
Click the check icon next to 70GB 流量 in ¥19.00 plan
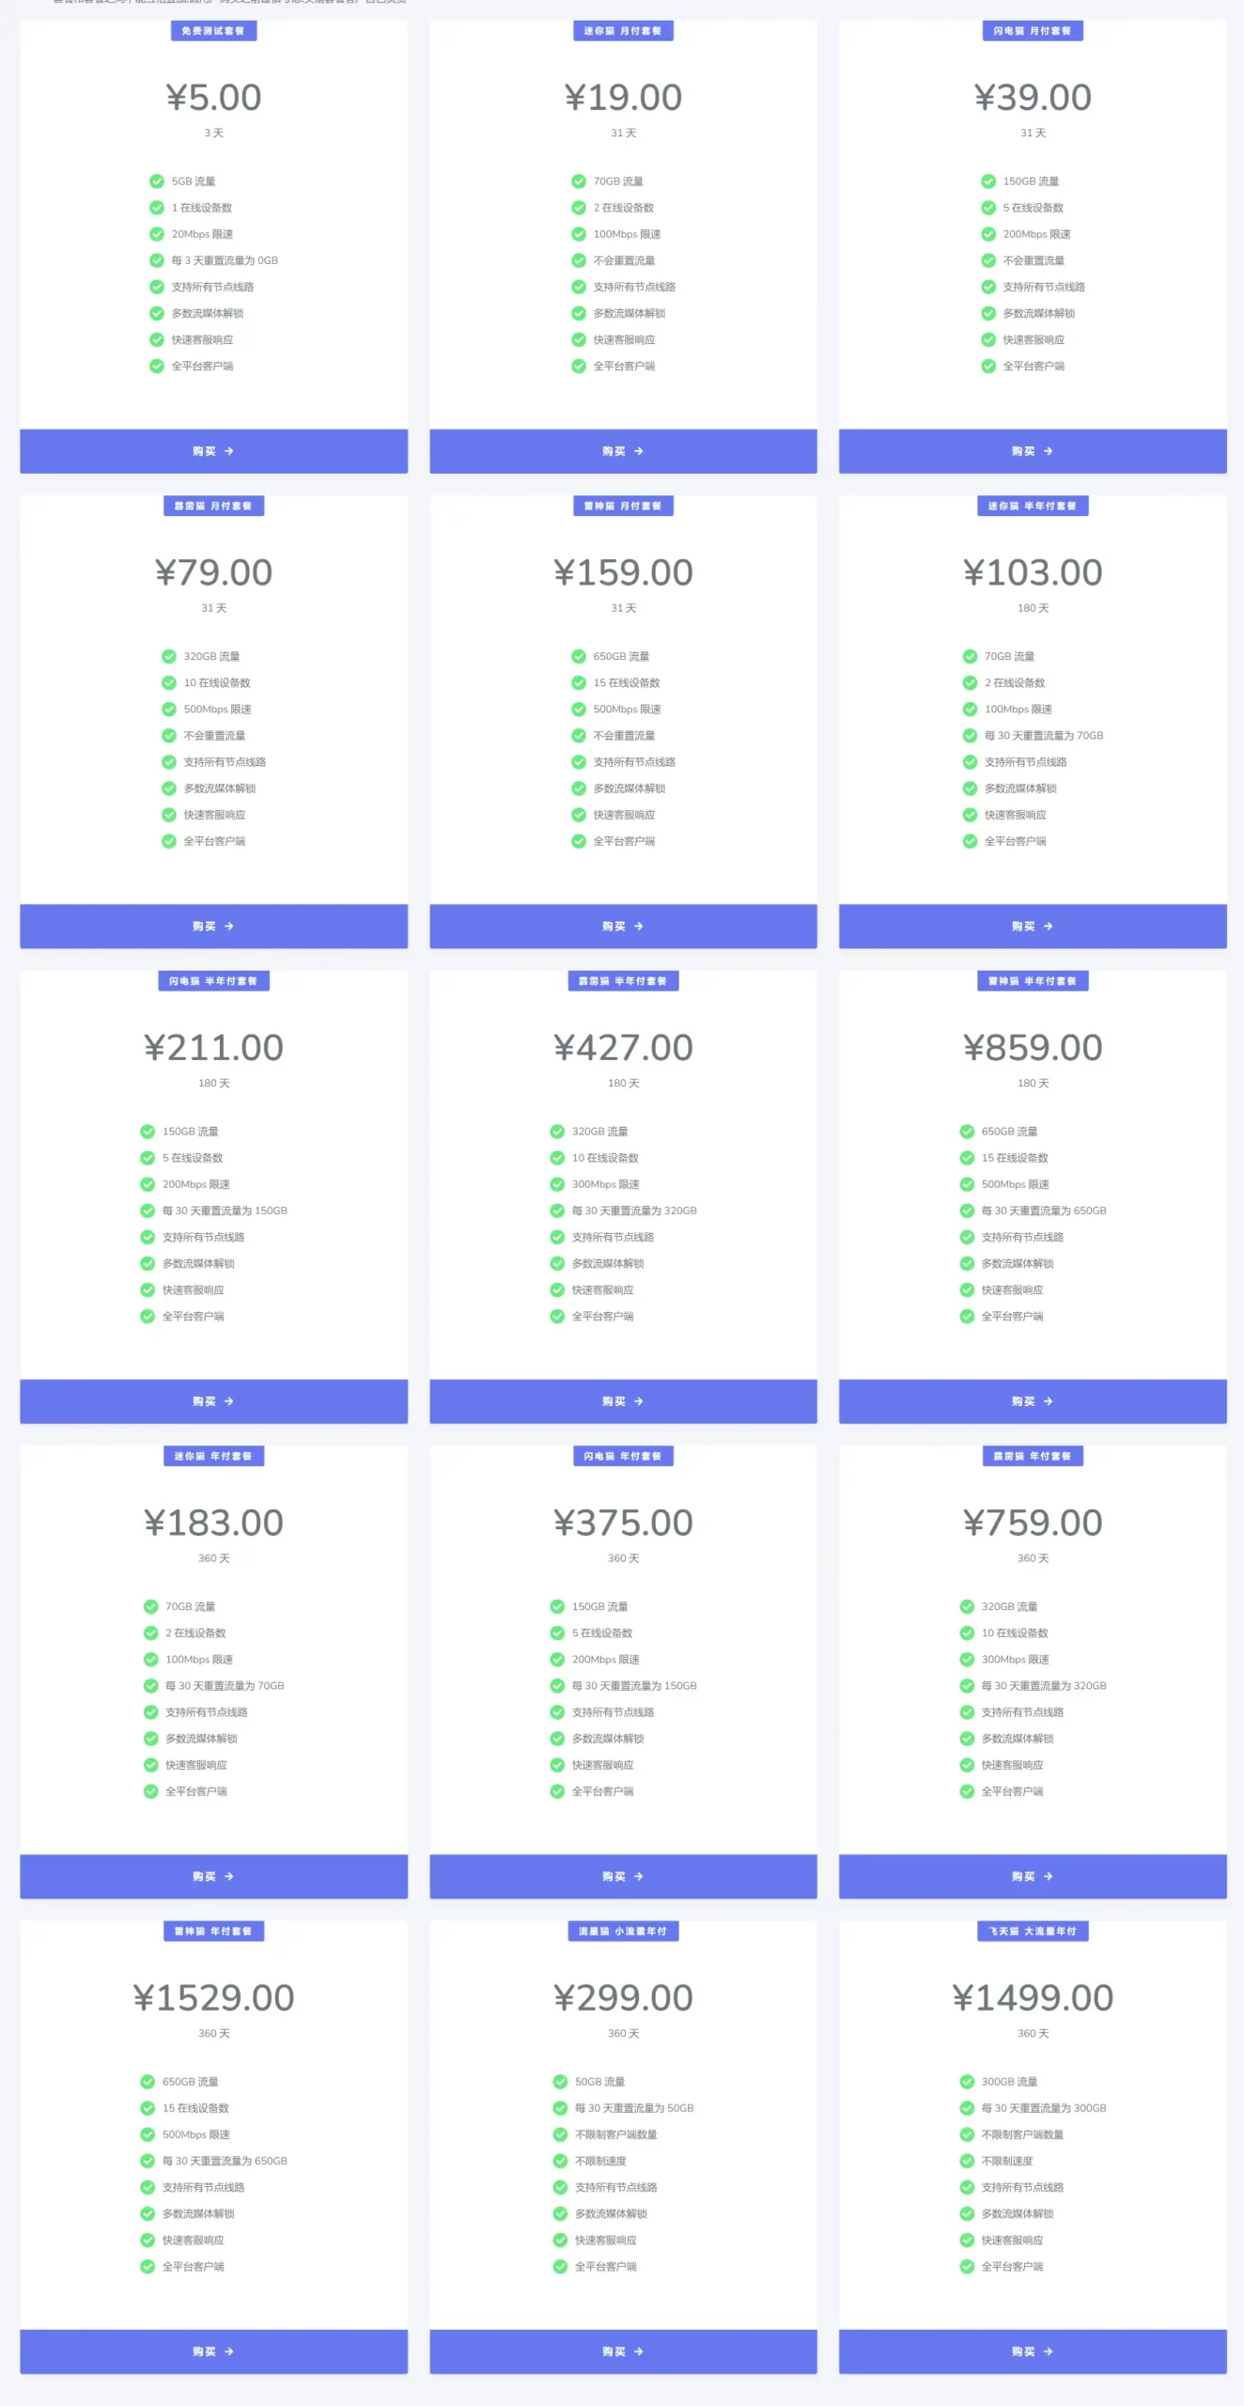click(x=579, y=181)
